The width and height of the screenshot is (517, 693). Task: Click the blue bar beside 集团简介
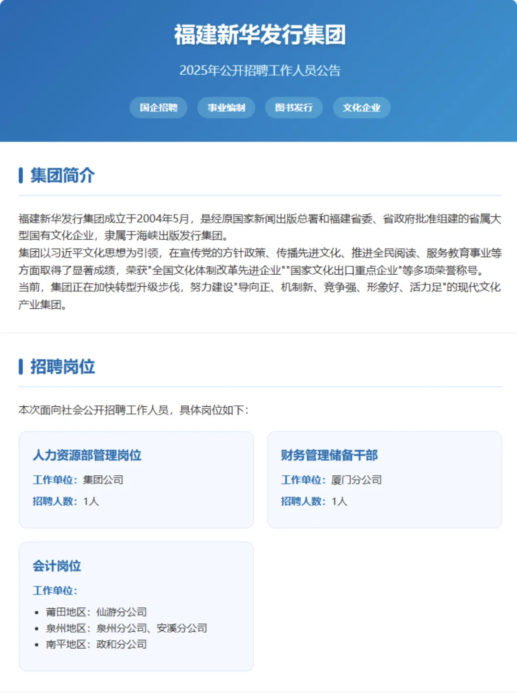tap(20, 176)
